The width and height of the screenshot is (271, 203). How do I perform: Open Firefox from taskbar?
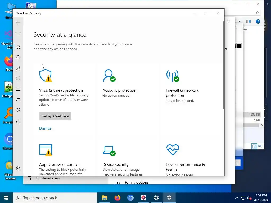[117, 198]
